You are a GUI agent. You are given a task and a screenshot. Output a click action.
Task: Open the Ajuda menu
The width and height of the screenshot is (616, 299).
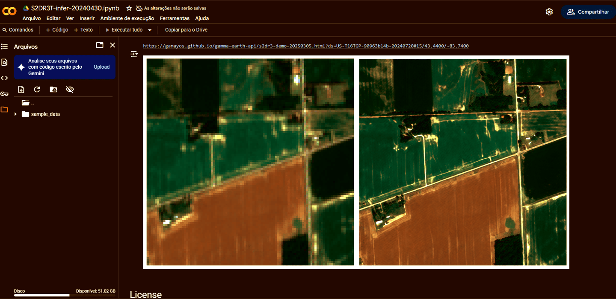point(202,18)
